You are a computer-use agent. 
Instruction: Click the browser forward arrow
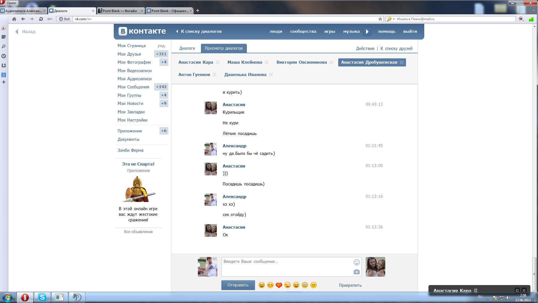(x=32, y=19)
